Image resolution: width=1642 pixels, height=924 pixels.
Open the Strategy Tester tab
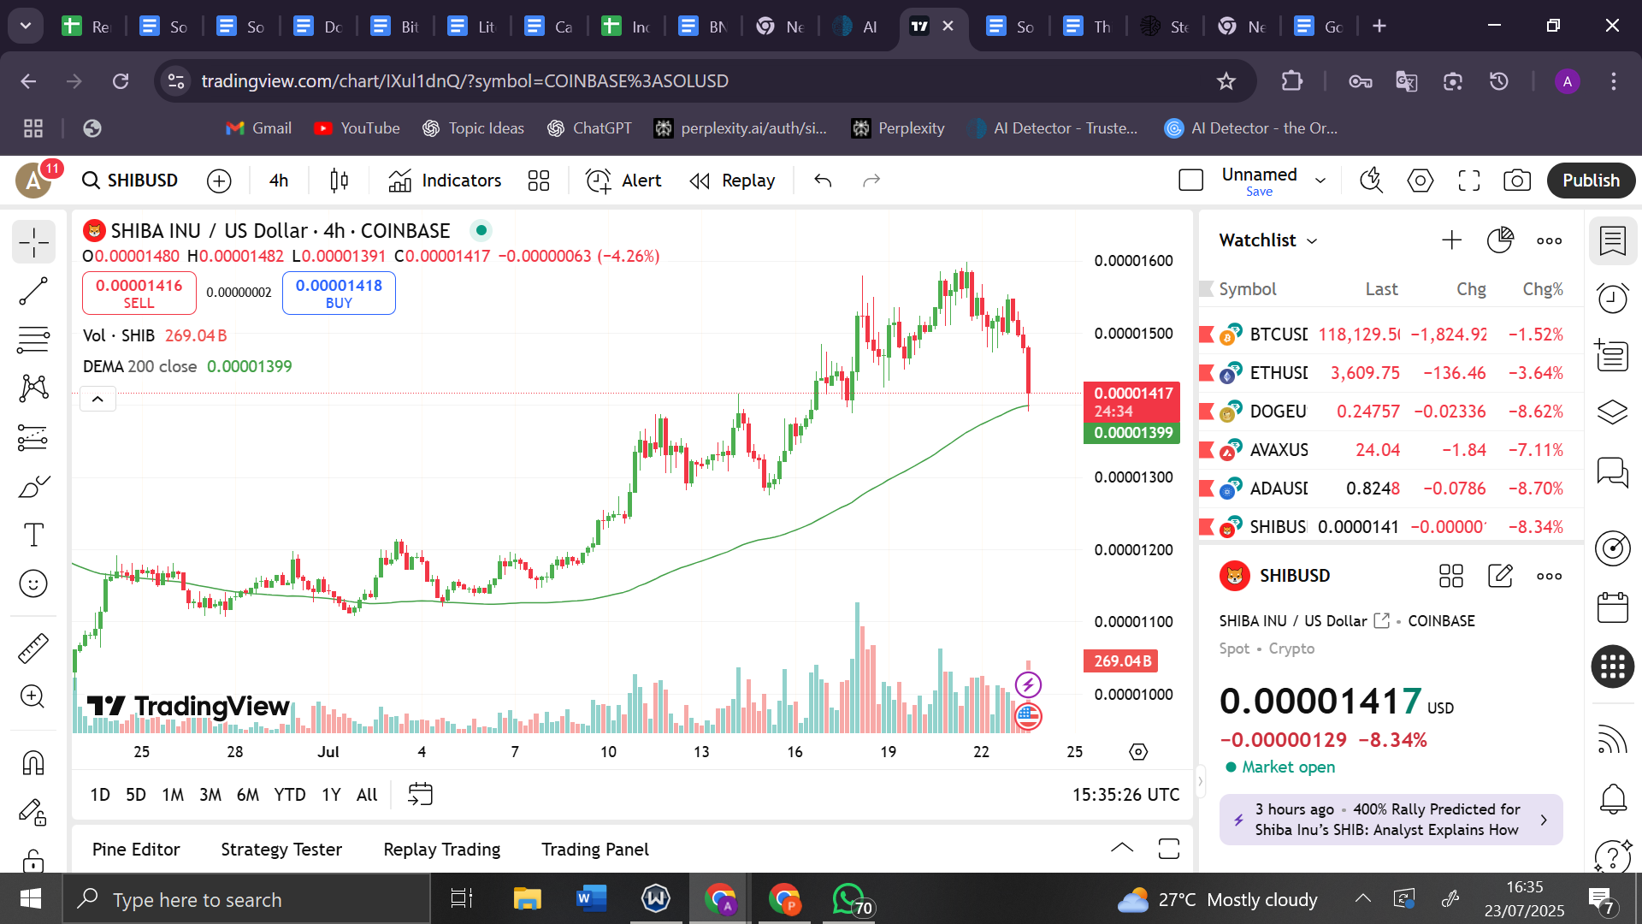tap(281, 850)
